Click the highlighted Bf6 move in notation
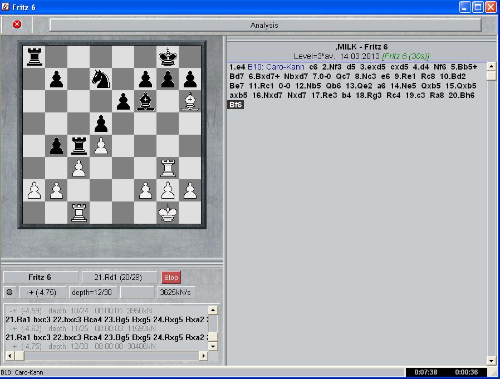 tap(236, 105)
